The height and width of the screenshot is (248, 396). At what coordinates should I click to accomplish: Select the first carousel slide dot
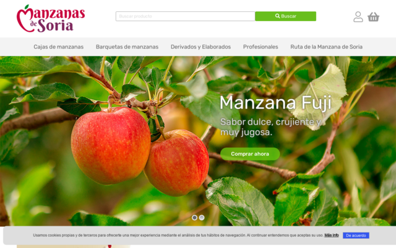click(194, 218)
